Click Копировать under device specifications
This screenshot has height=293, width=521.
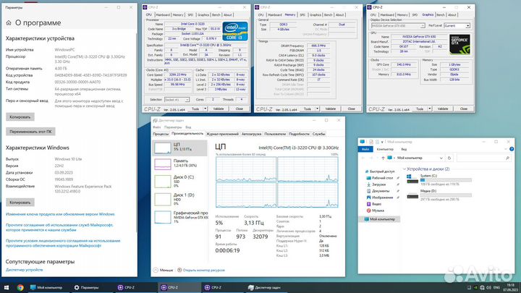tap(20, 117)
